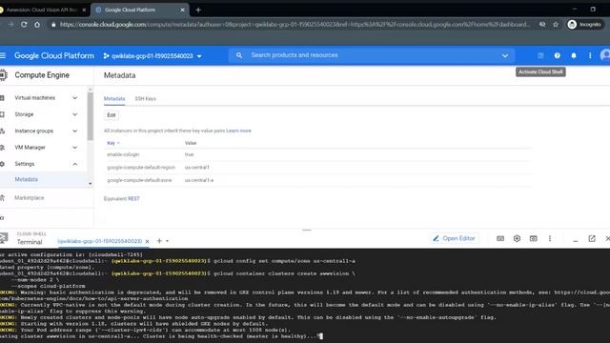Switch to the Metadata tab
The image size is (610, 343).
114,99
